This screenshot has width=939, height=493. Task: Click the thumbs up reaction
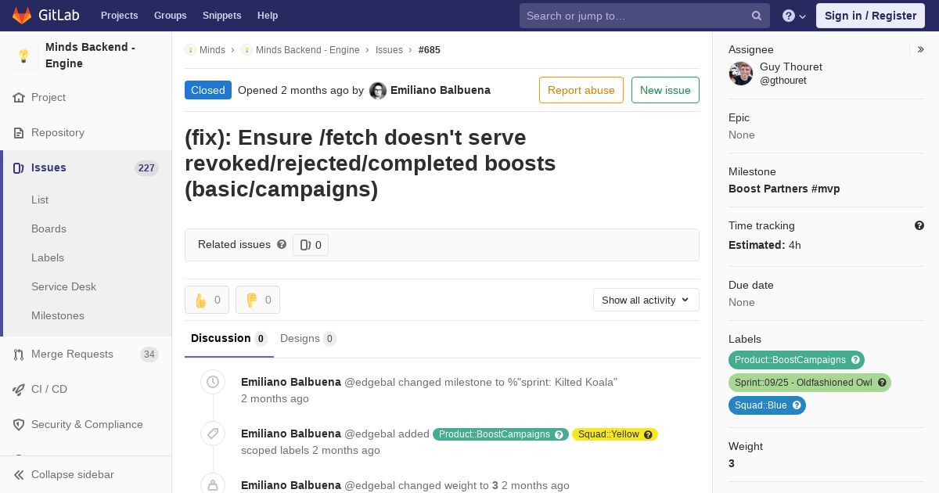pos(207,300)
